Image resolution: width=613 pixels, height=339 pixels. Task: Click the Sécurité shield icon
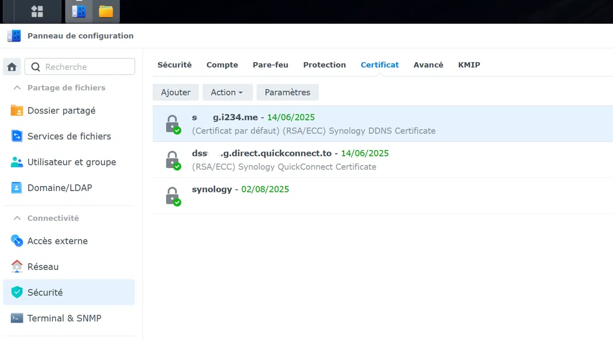coord(17,292)
